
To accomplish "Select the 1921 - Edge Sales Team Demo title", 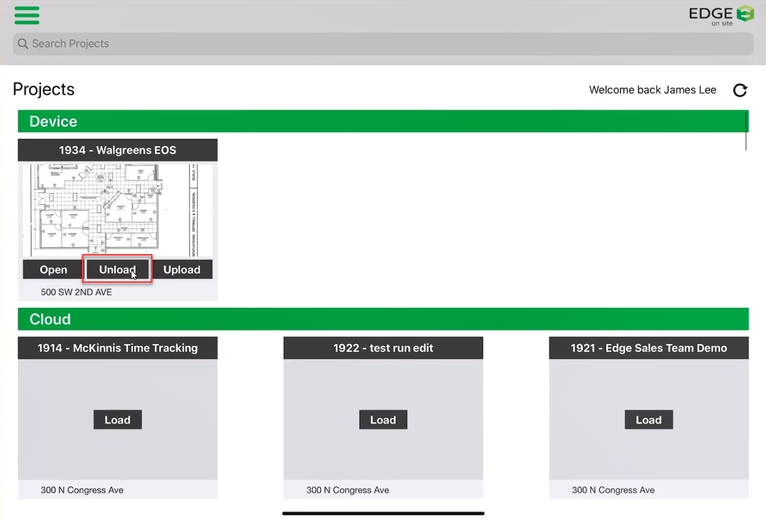I will coord(648,348).
